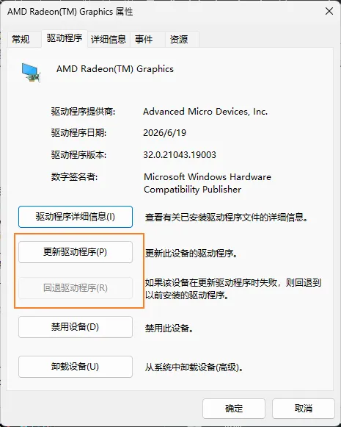The width and height of the screenshot is (341, 427).
Task: Open the 详细信息 tab
Action: (x=109, y=40)
